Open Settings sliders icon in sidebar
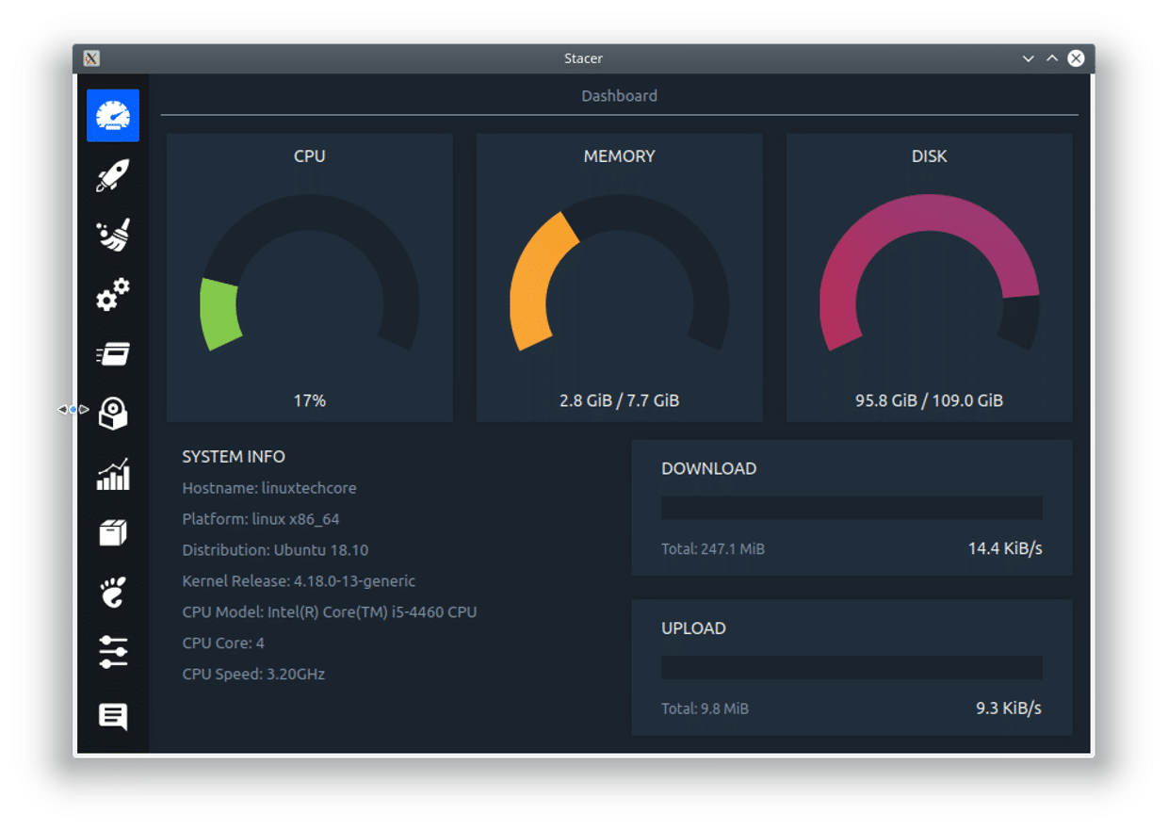Image resolution: width=1168 pixels, height=831 pixels. click(x=113, y=652)
